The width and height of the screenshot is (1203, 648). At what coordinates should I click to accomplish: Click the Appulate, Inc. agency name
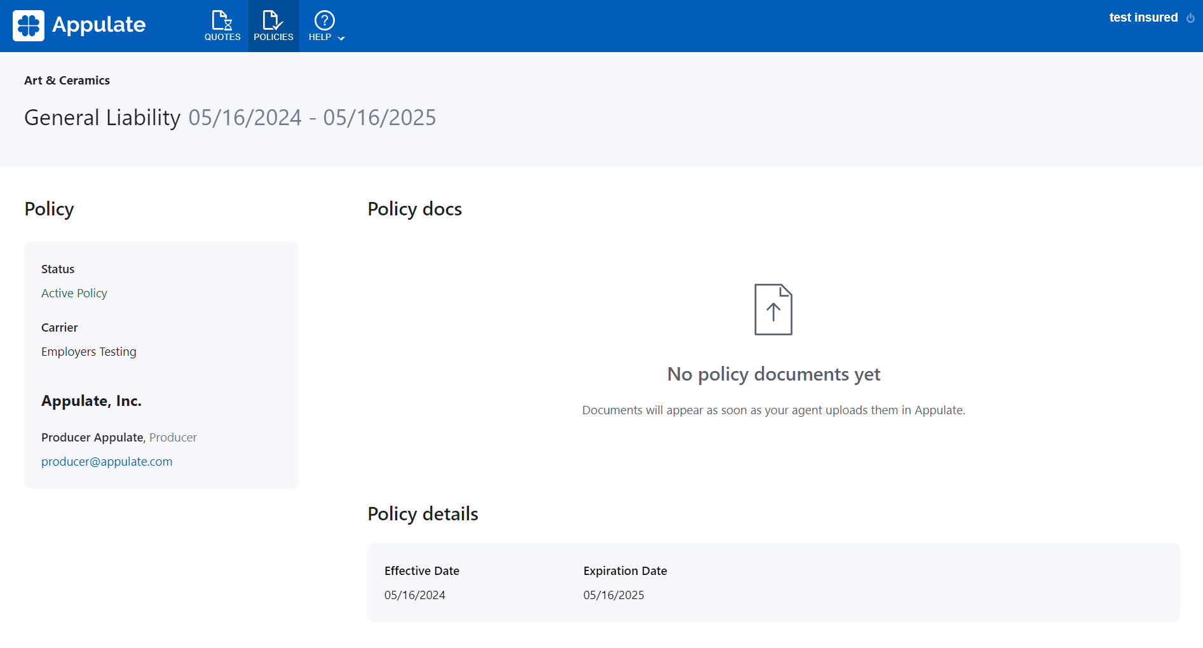click(x=91, y=401)
